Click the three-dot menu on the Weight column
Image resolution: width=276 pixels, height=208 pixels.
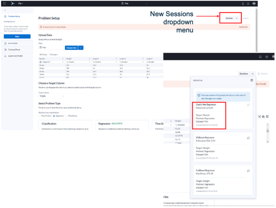click(x=90, y=58)
